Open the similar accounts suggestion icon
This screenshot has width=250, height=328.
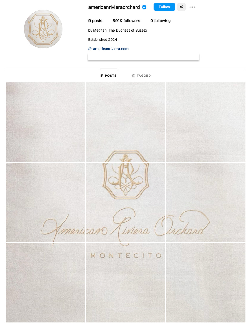click(182, 7)
